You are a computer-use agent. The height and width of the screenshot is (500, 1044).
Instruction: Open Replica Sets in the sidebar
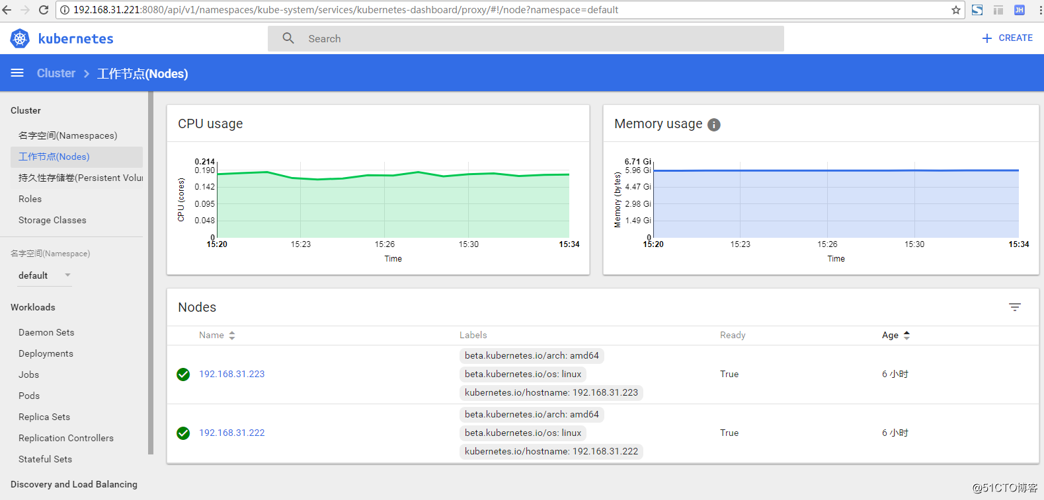pos(44,417)
